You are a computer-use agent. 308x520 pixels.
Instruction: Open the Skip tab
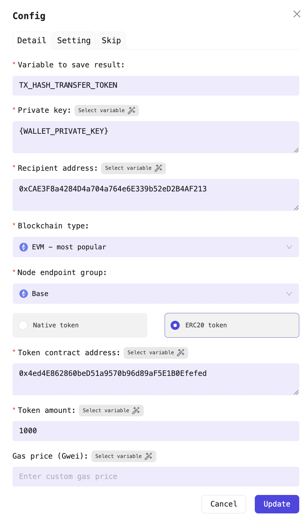(x=111, y=40)
